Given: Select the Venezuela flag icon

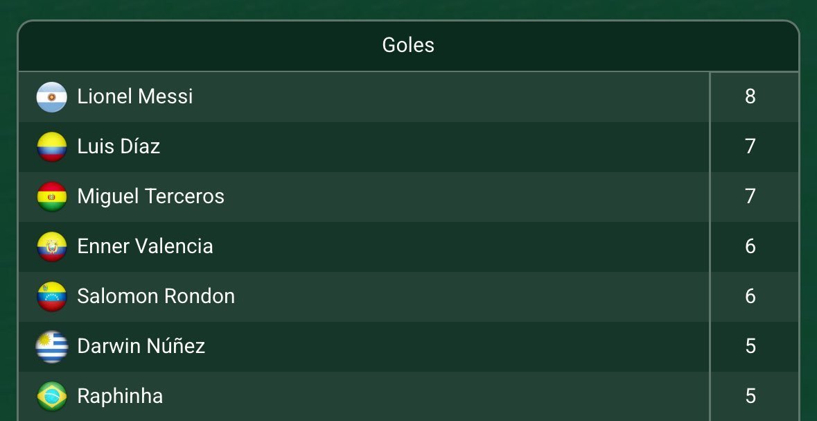Looking at the screenshot, I should point(51,296).
